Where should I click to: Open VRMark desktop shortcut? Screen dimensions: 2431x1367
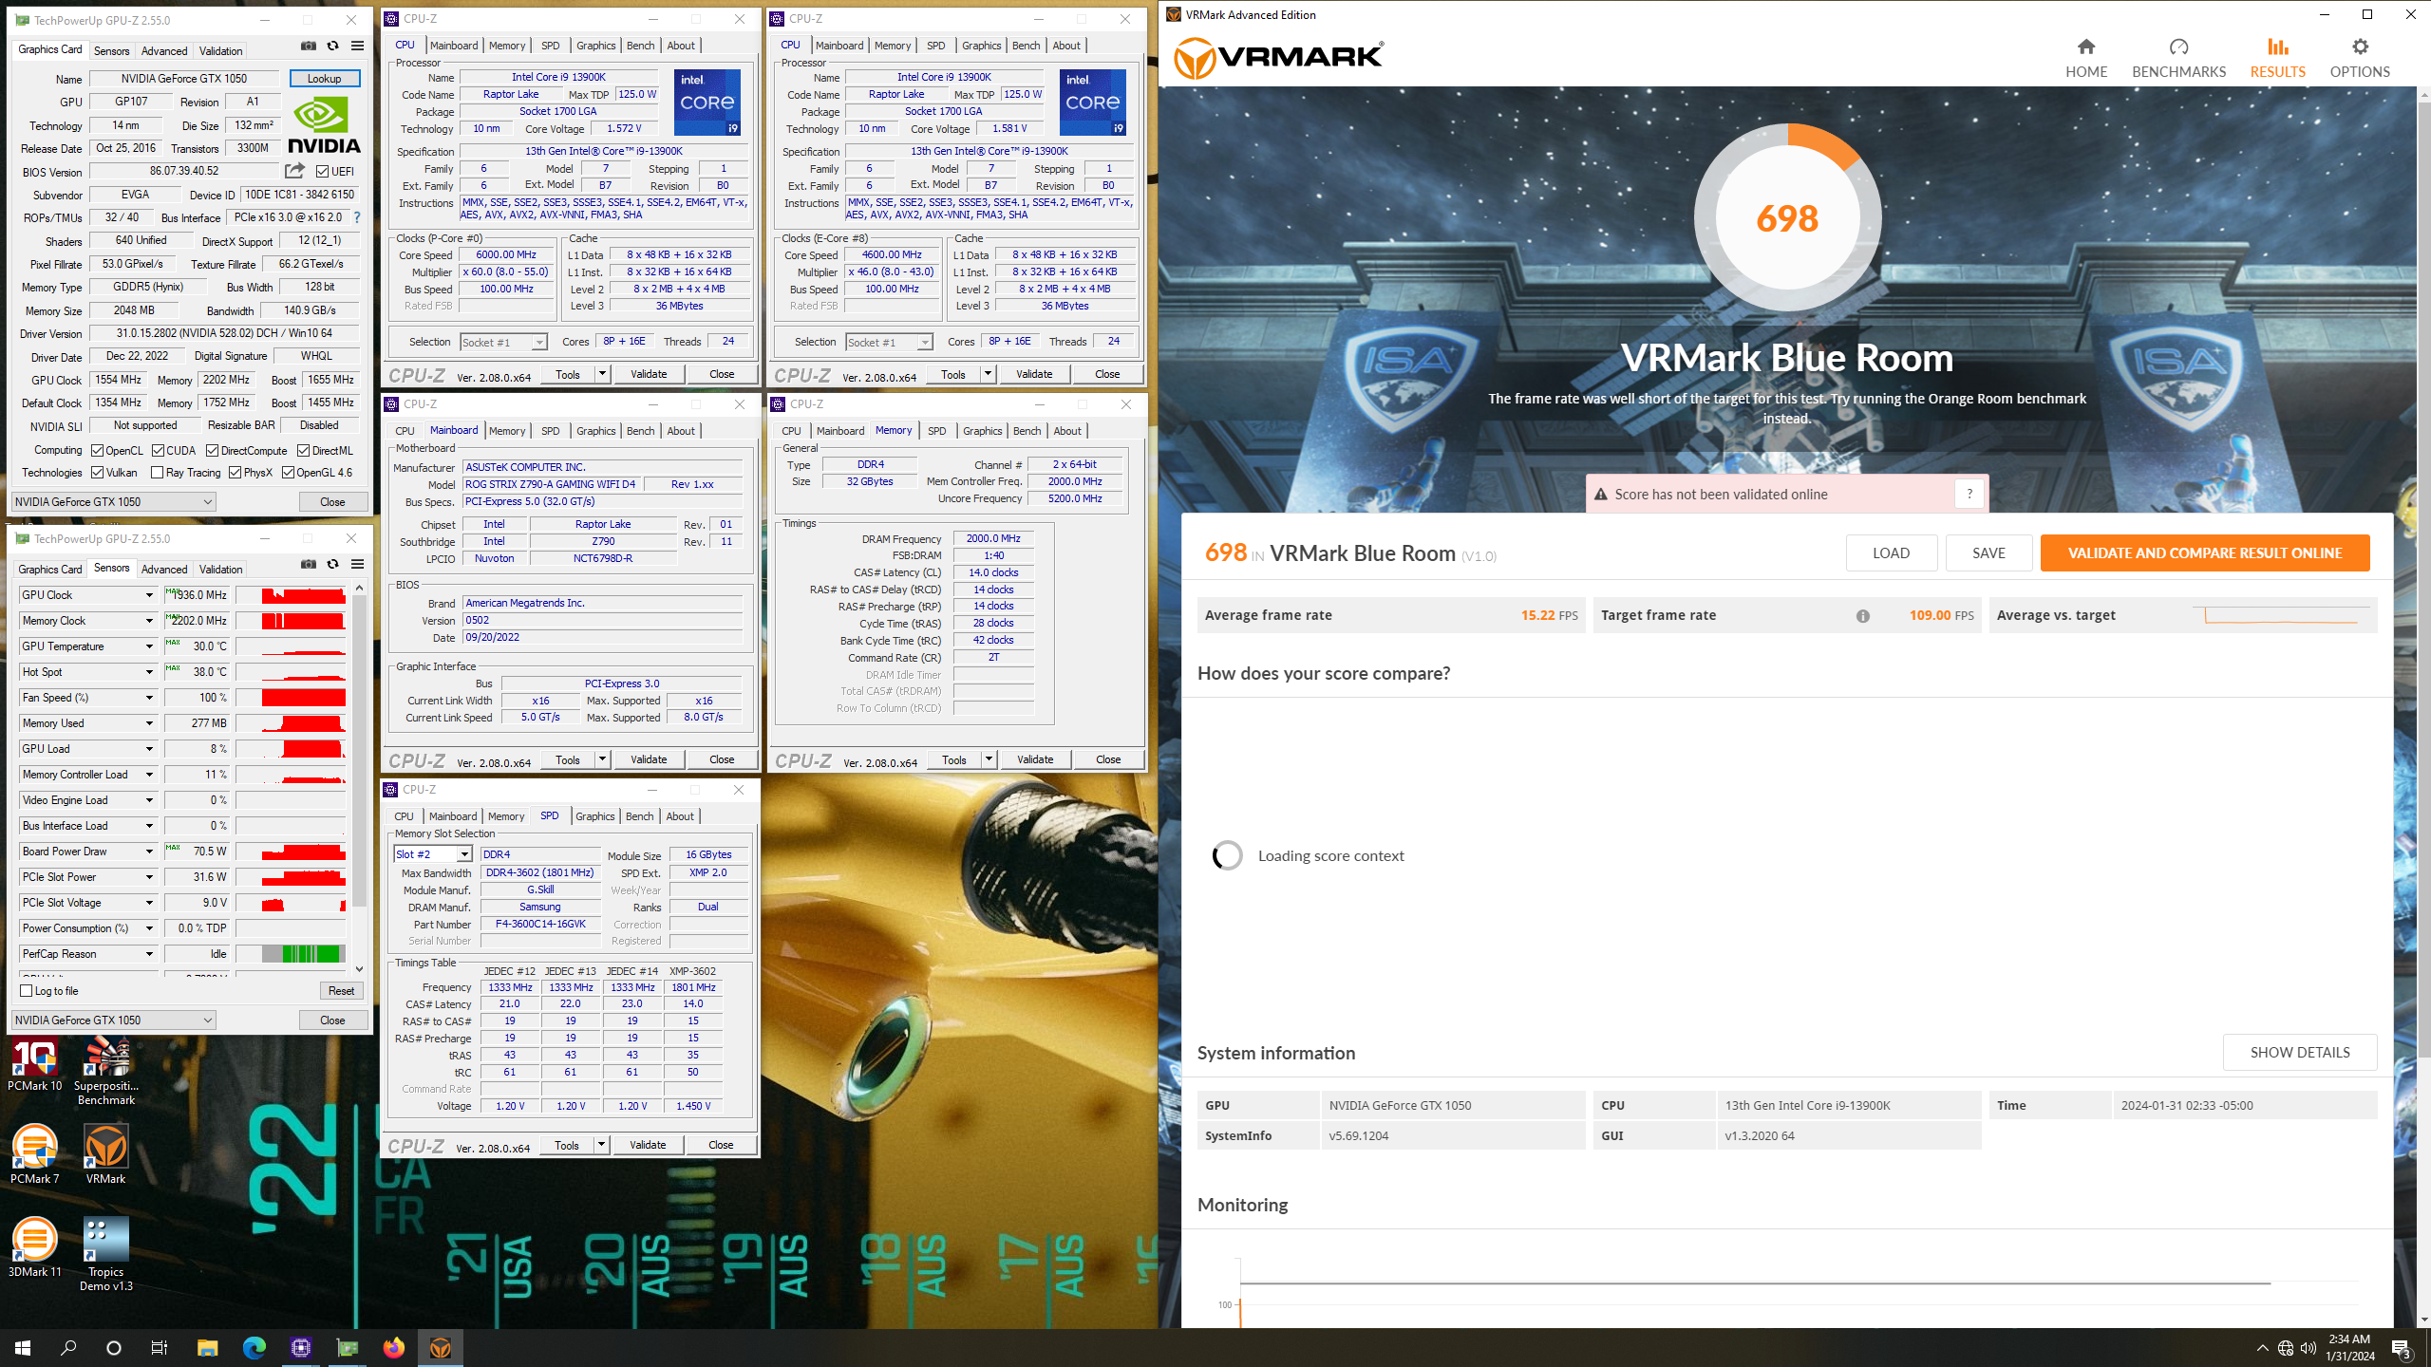point(106,1153)
